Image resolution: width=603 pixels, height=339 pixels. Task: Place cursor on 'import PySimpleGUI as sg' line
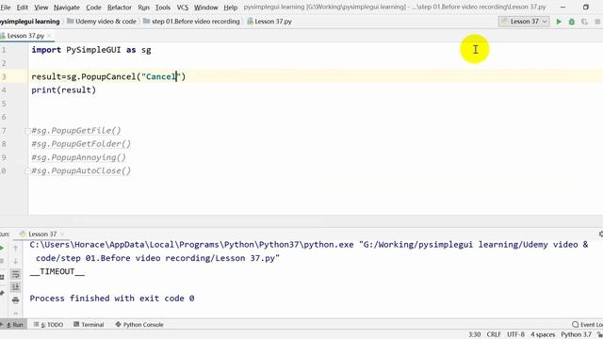(91, 50)
